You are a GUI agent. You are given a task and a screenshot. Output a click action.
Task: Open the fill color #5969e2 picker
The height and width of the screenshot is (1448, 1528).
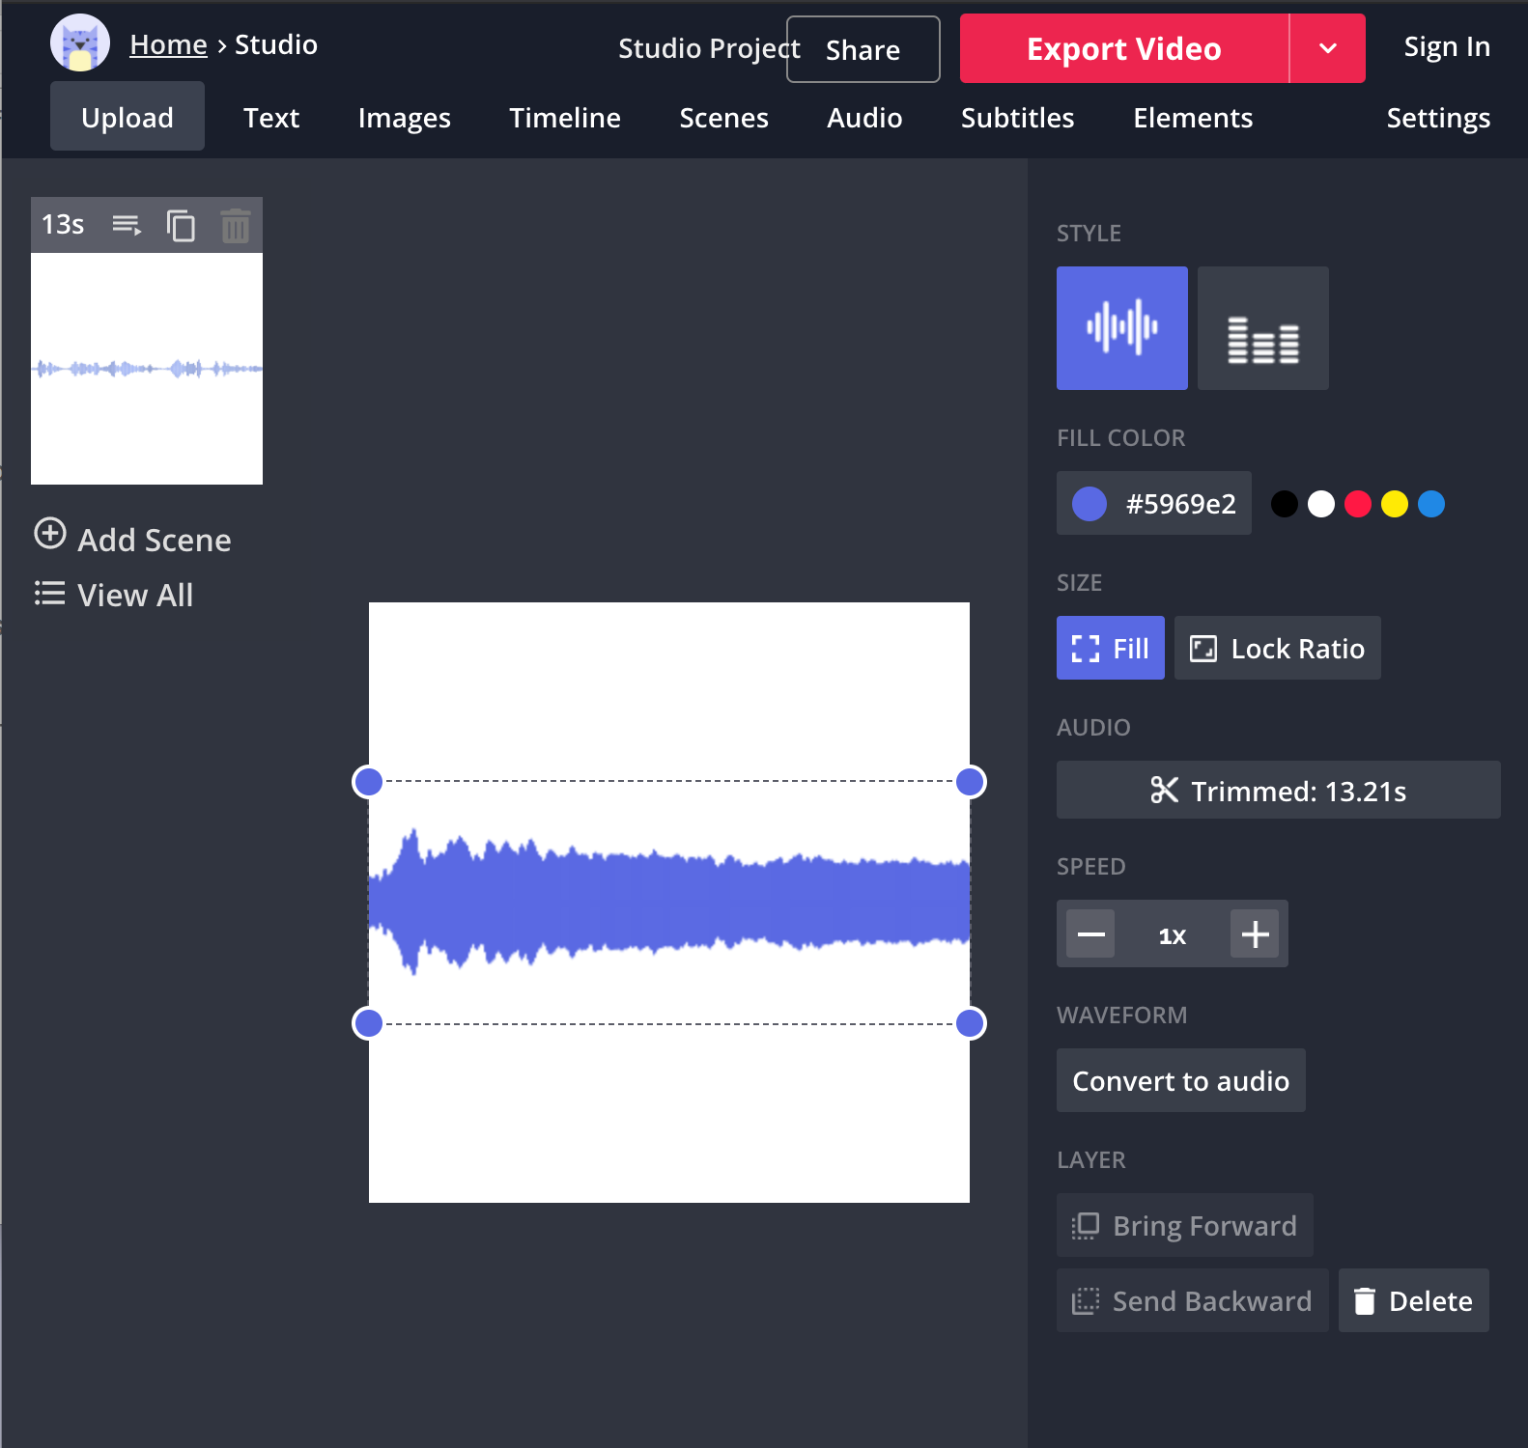coord(1153,503)
